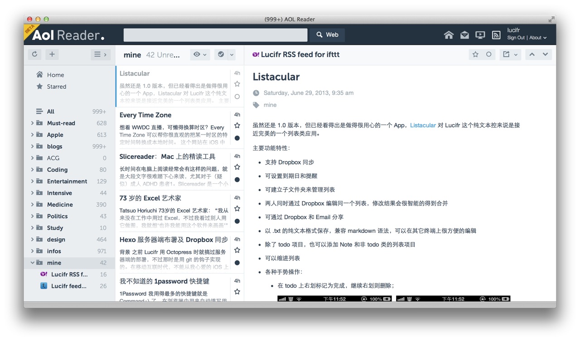The height and width of the screenshot is (341, 580).
Task: Refresh feeds with the reload button
Action: (34, 54)
